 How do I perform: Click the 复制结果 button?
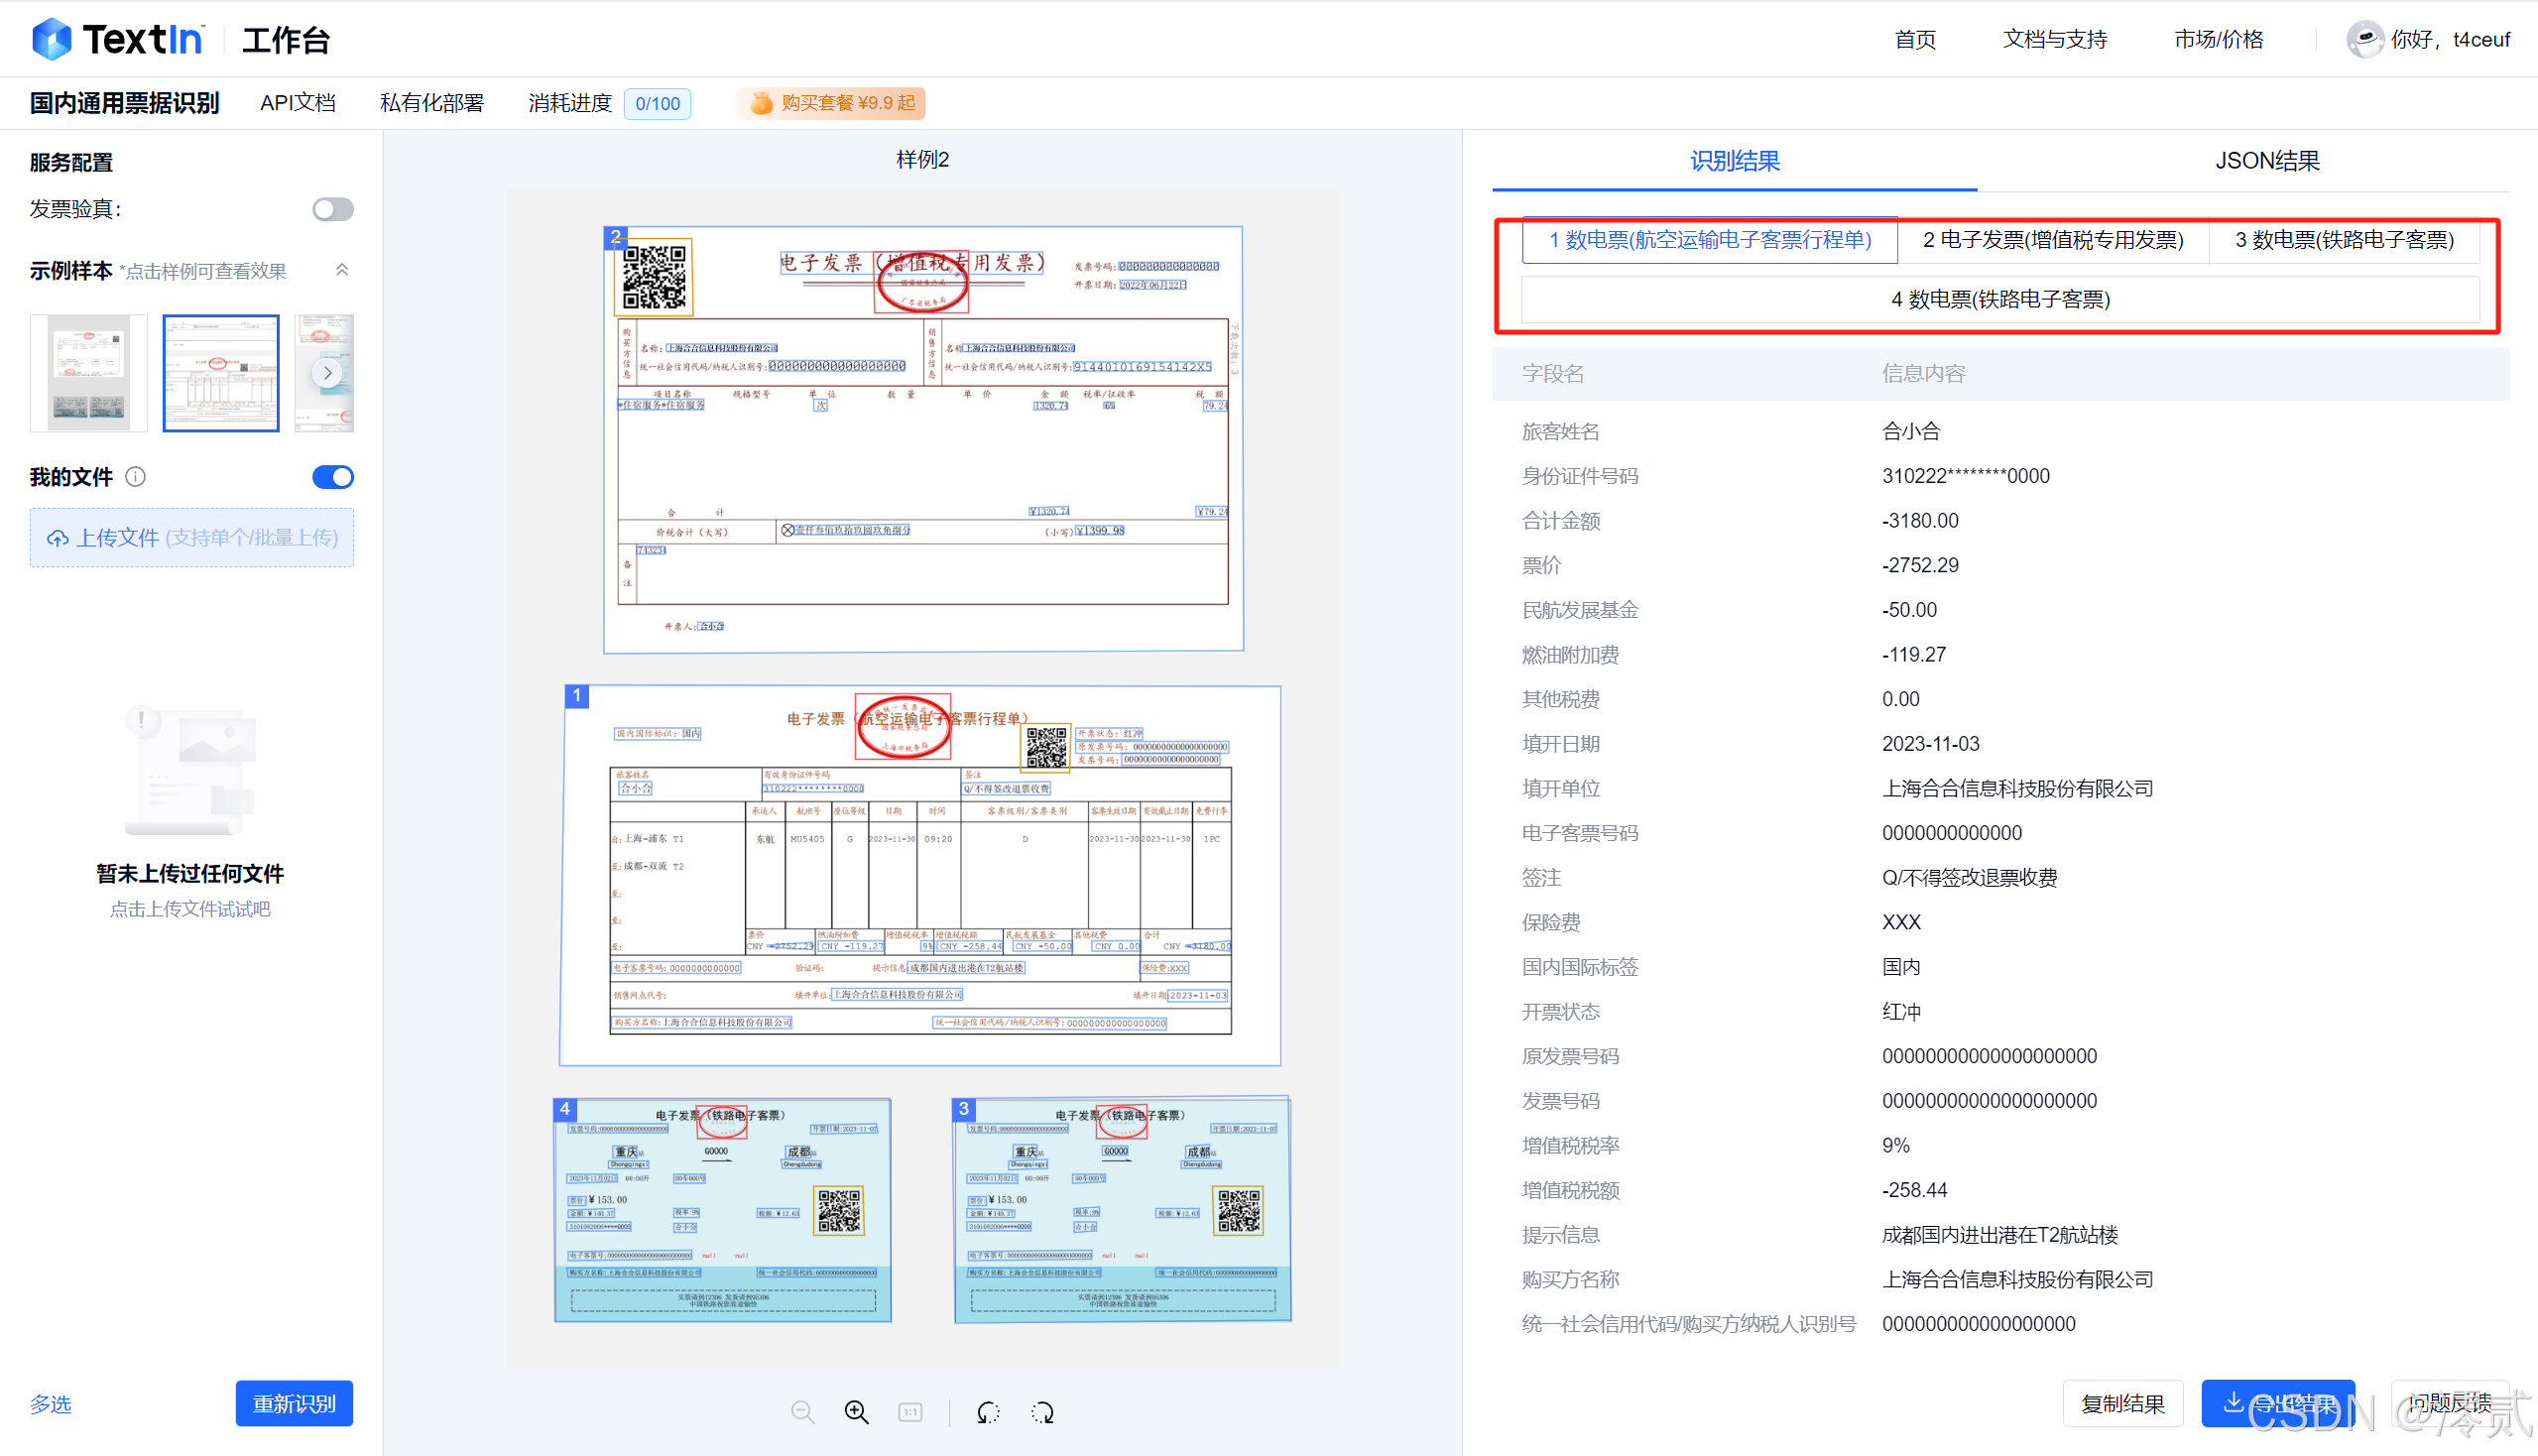tap(2123, 1403)
